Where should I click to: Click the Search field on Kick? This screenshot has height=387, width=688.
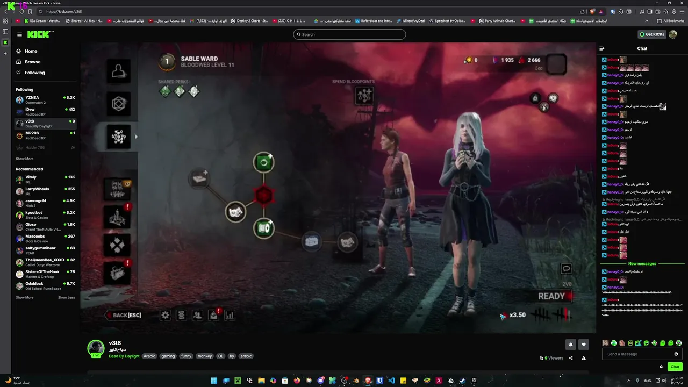(349, 34)
